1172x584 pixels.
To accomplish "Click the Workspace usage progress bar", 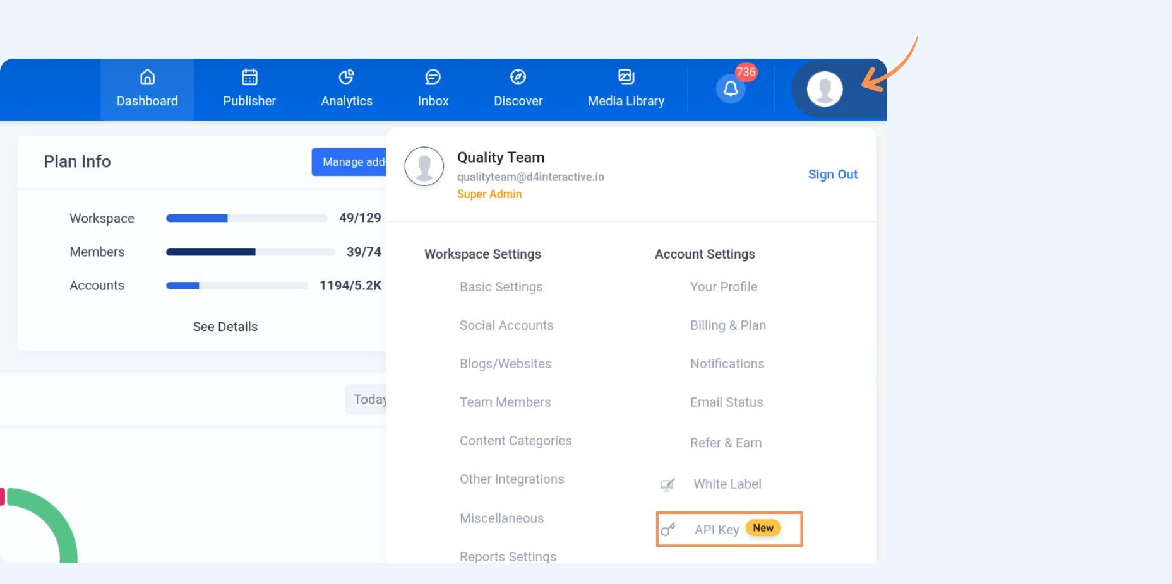I will tap(246, 218).
